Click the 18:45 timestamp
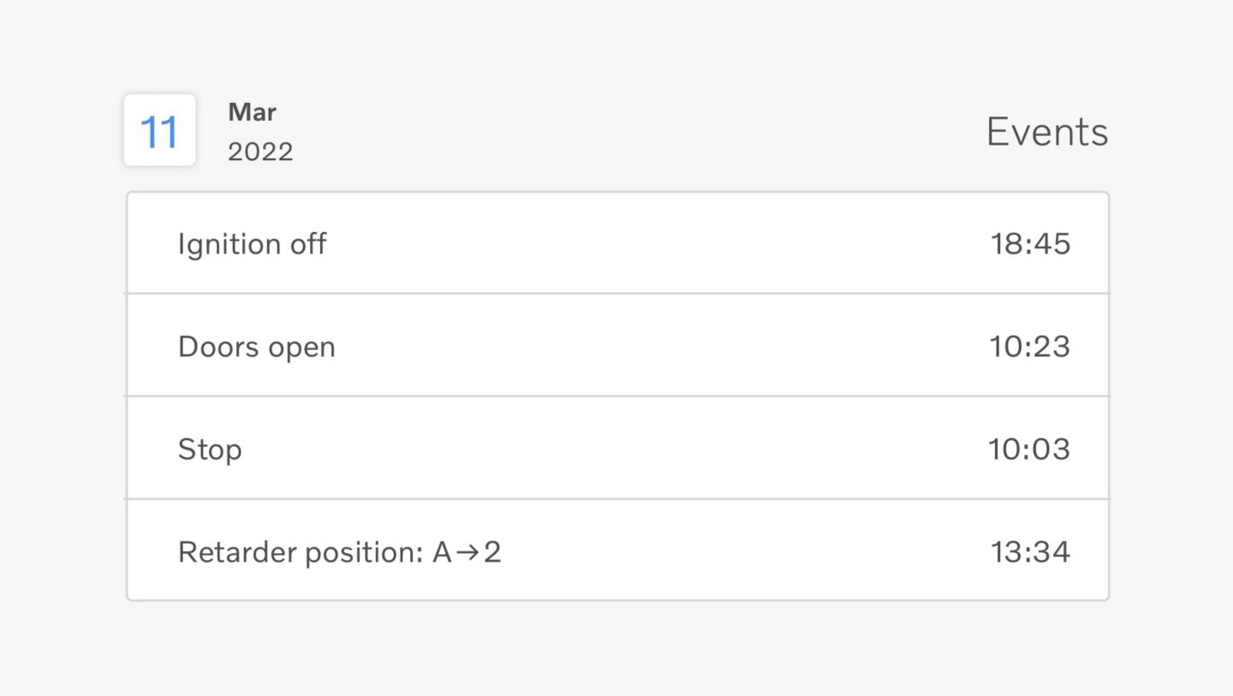 (1030, 244)
